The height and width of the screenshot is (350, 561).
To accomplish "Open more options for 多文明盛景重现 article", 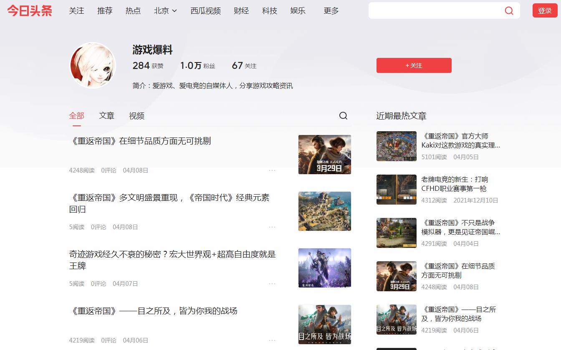I will click(x=272, y=227).
